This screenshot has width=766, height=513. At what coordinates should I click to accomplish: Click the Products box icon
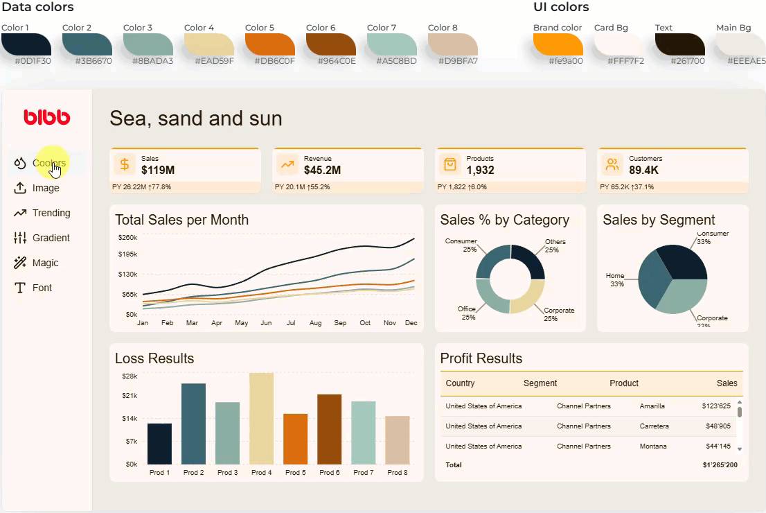point(450,165)
